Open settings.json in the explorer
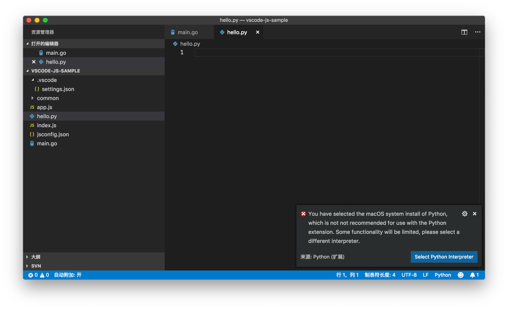Image resolution: width=508 pixels, height=310 pixels. (x=58, y=89)
